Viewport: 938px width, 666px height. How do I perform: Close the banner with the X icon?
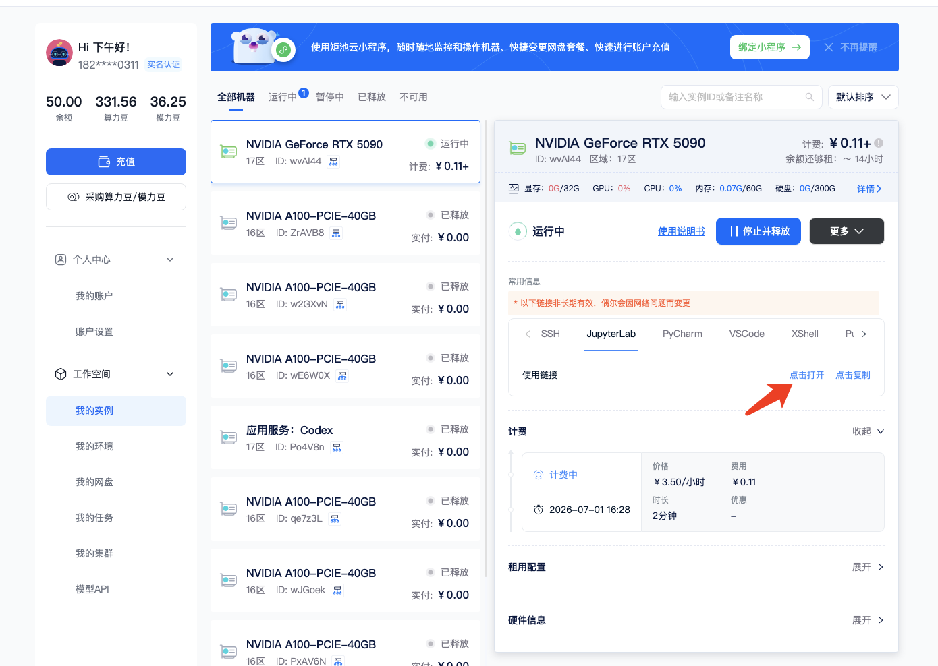coord(829,47)
